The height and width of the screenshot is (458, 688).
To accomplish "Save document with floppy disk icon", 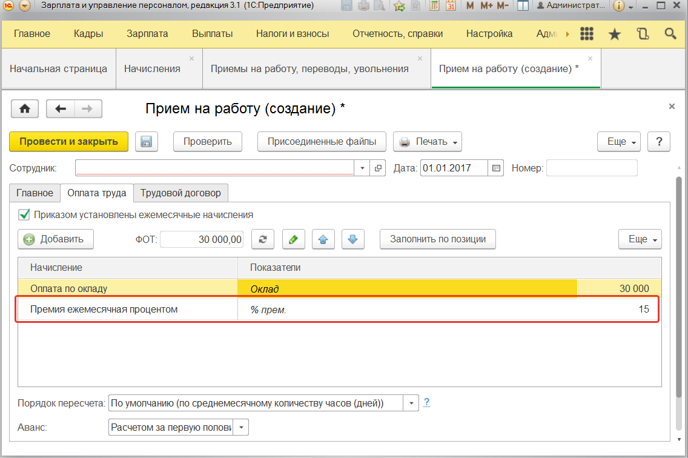I will click(146, 142).
